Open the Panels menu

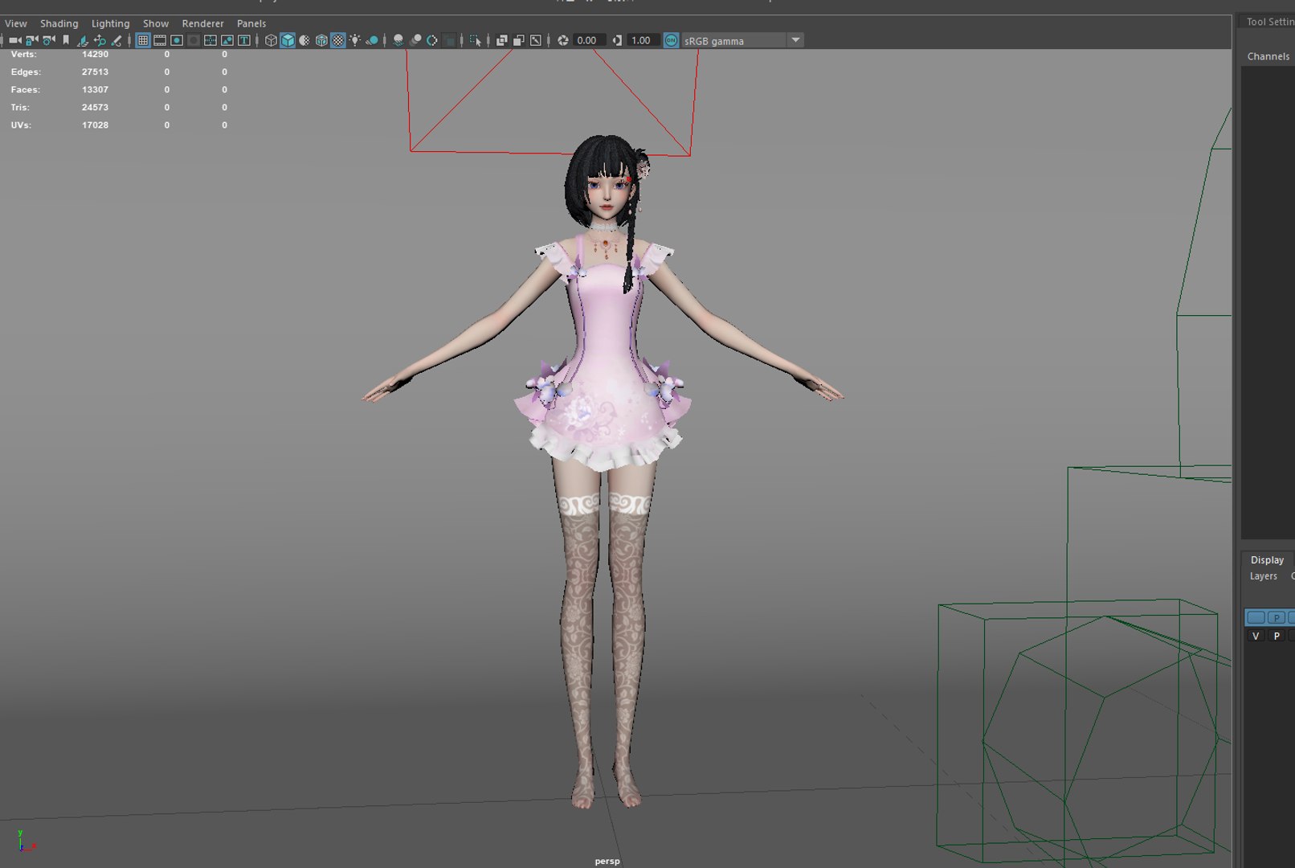point(251,23)
